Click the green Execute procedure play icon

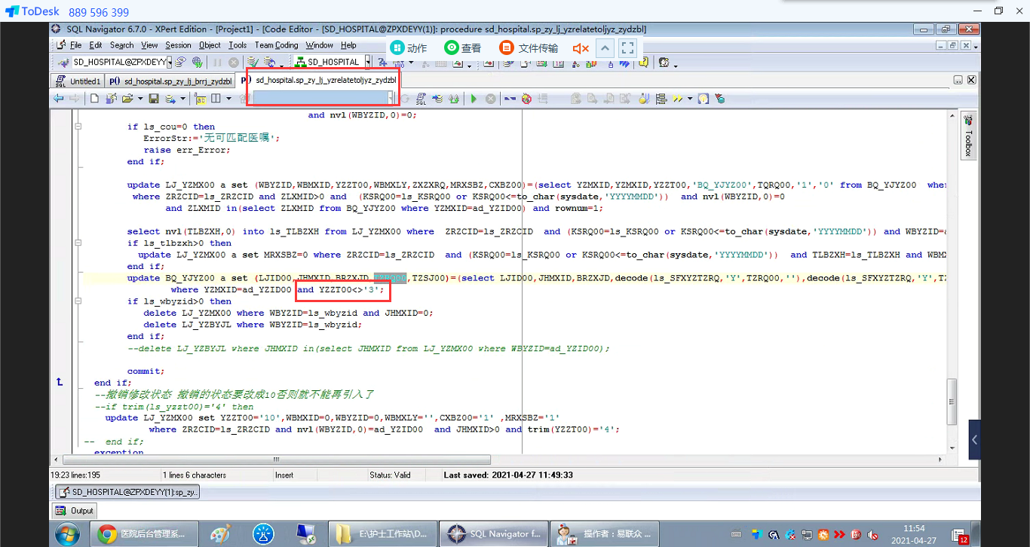[x=474, y=99]
